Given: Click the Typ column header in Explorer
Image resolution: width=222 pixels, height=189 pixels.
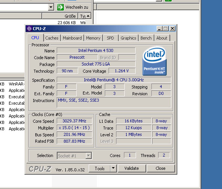Looking at the screenshot, I should click(x=82, y=16).
